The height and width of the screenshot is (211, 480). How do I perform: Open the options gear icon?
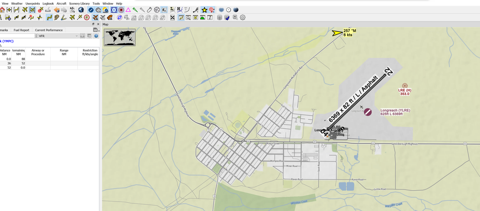243,18
